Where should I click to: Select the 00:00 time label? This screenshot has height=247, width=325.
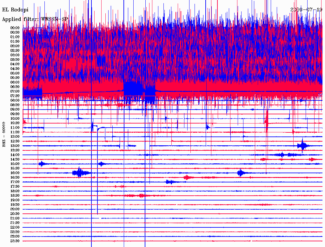[15, 28]
